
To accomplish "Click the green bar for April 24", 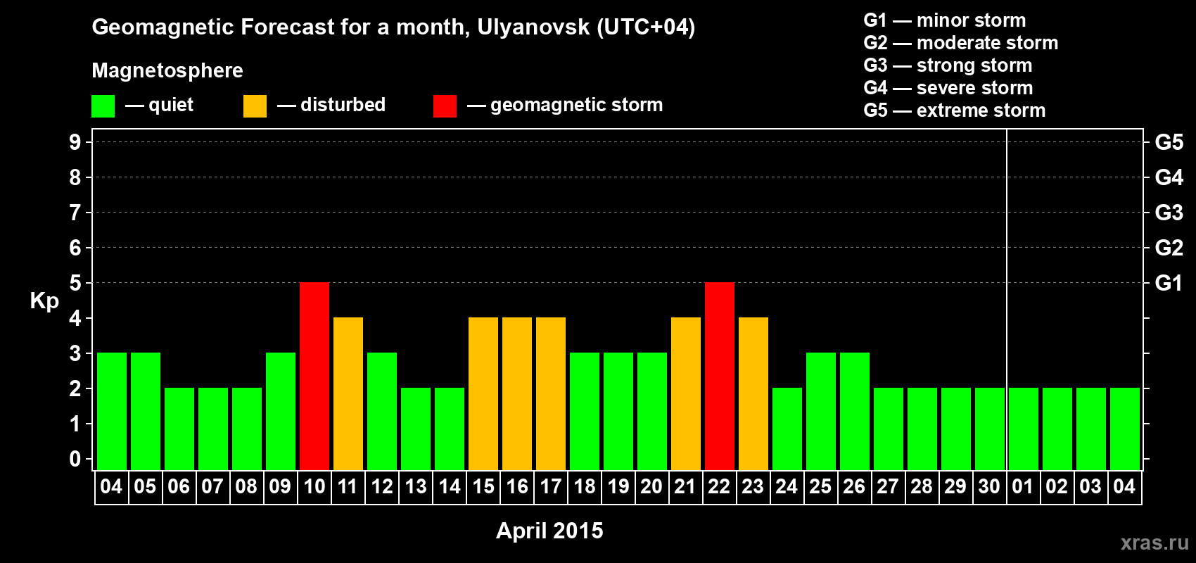I will pos(787,429).
